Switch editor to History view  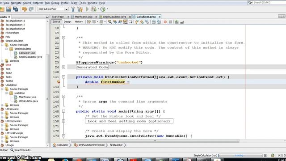(79, 21)
